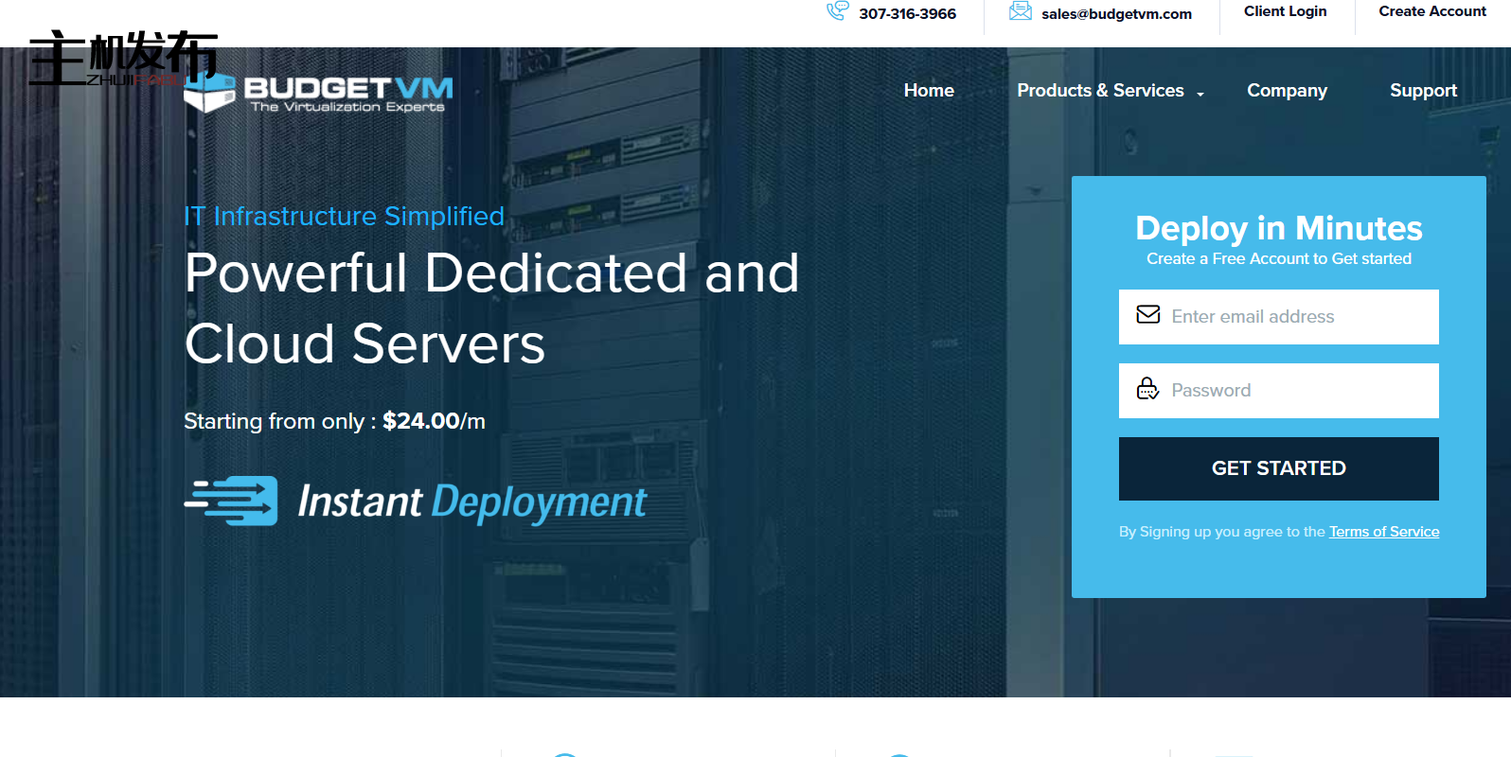Click the phone handset icon
This screenshot has height=757, width=1511.
[837, 11]
